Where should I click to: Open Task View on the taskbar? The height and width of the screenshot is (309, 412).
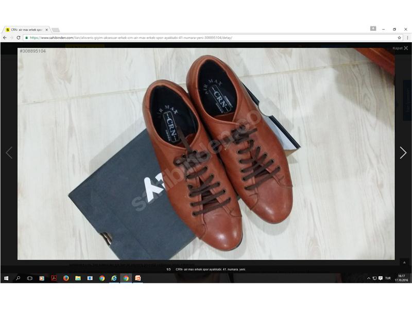(30, 278)
